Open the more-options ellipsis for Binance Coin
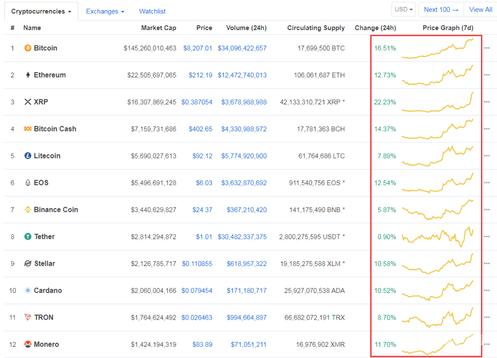Image resolution: width=497 pixels, height=358 pixels. coord(487,209)
